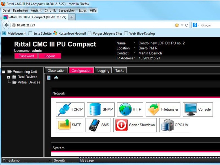This screenshot has height=165, width=220.
Task: Open Web Slice-Katalog bookmark
Action: click(139, 33)
